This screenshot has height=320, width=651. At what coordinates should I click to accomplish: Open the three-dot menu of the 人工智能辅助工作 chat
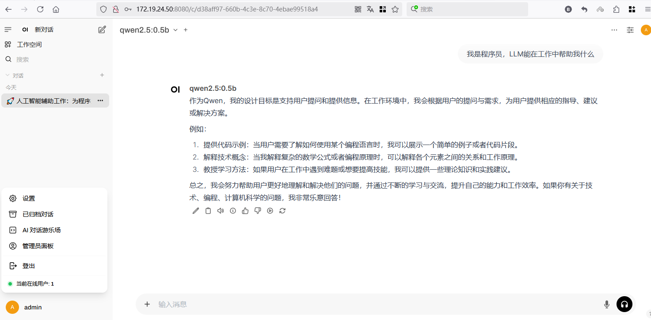tap(100, 101)
